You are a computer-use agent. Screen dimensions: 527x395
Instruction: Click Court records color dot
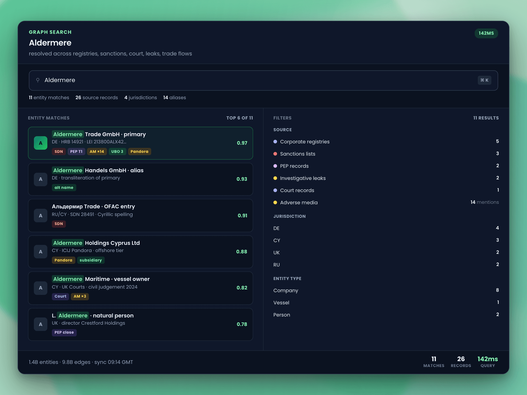pos(275,190)
